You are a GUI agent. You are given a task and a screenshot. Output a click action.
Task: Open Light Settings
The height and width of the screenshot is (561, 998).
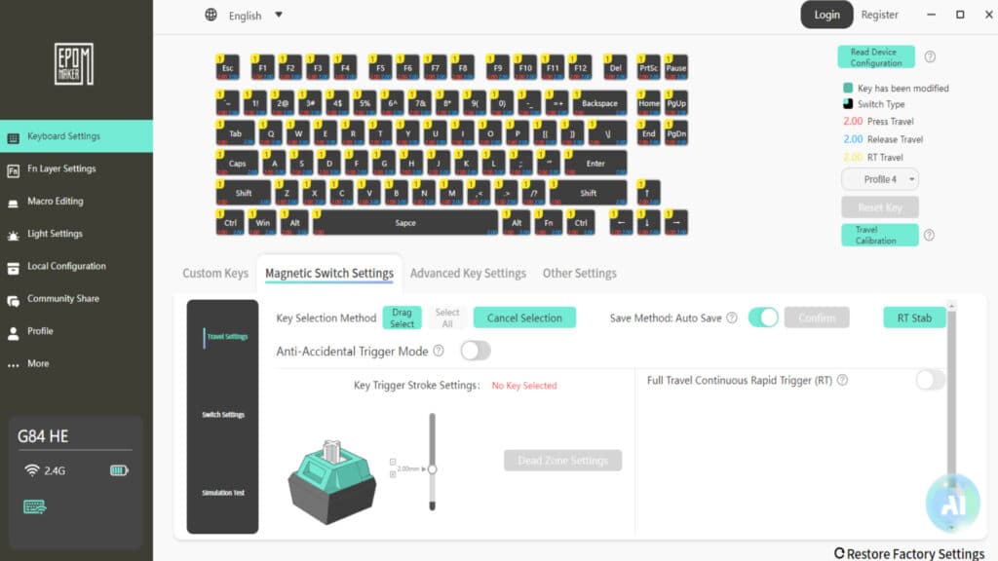click(x=57, y=234)
